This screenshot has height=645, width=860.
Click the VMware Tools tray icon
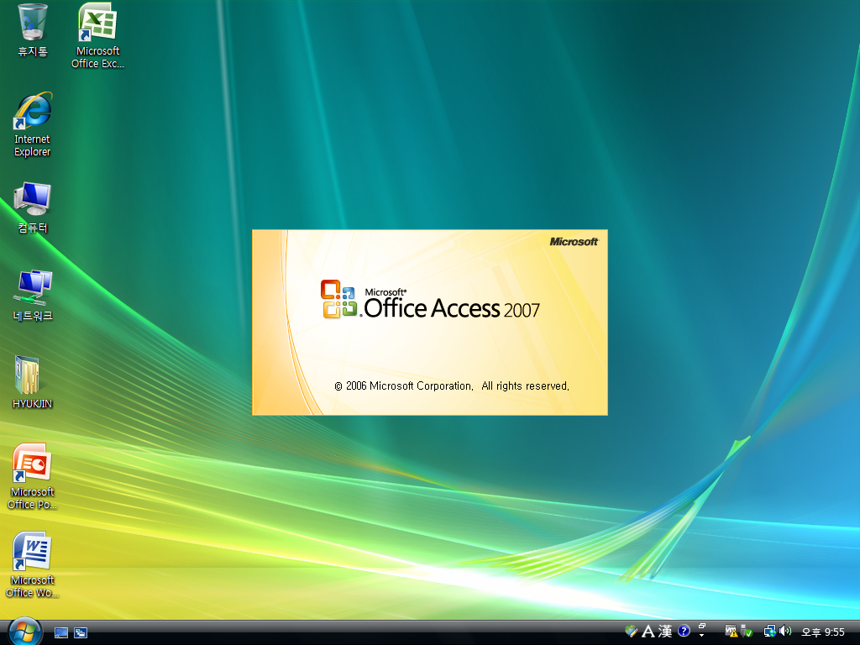pyautogui.click(x=732, y=632)
